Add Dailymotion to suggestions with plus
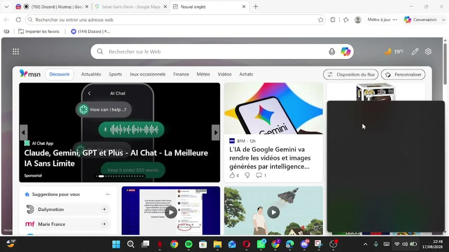The height and width of the screenshot is (252, 449). click(104, 209)
